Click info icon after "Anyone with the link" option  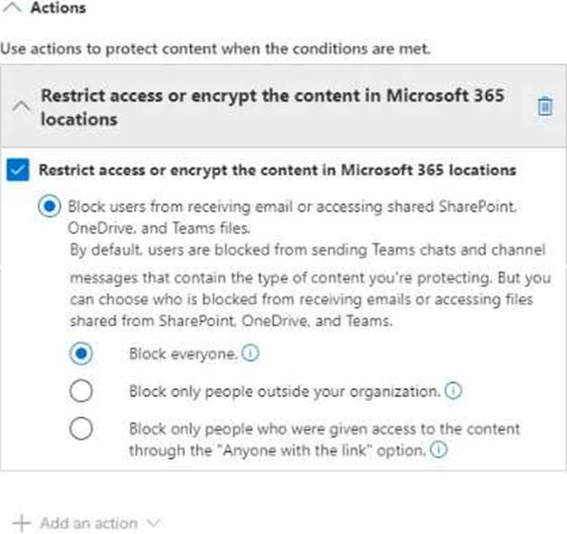point(439,450)
